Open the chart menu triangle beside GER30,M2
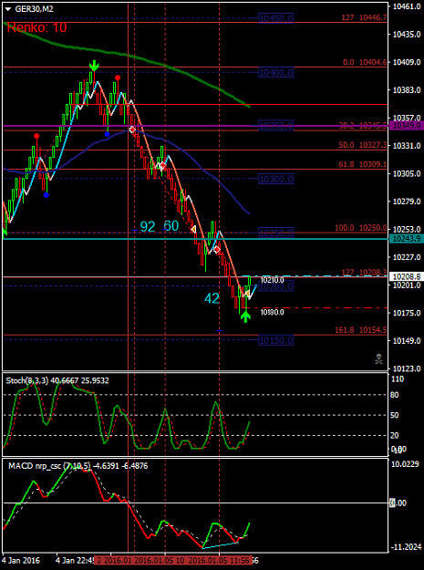Screen dimensions: 424x570 click(x=9, y=9)
